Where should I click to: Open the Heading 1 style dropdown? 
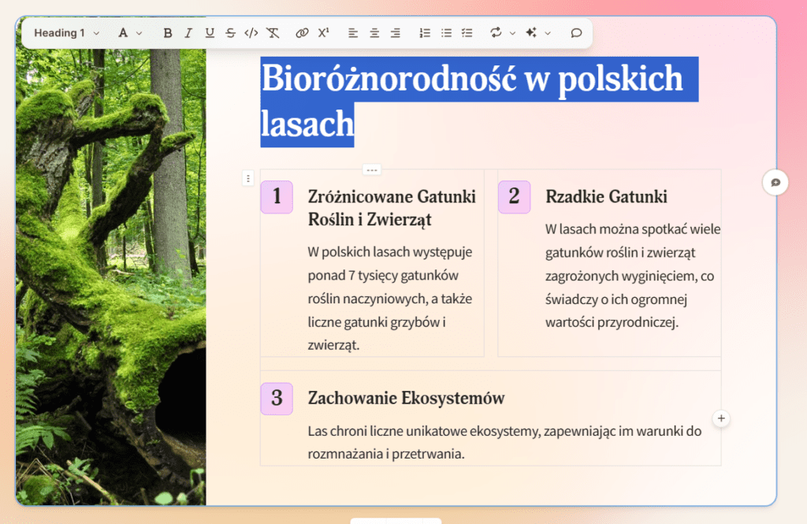click(65, 33)
